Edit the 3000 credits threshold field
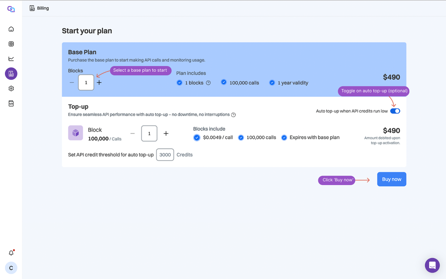Image resolution: width=446 pixels, height=279 pixels. 165,154
